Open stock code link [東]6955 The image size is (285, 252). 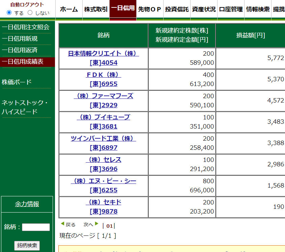point(104,84)
